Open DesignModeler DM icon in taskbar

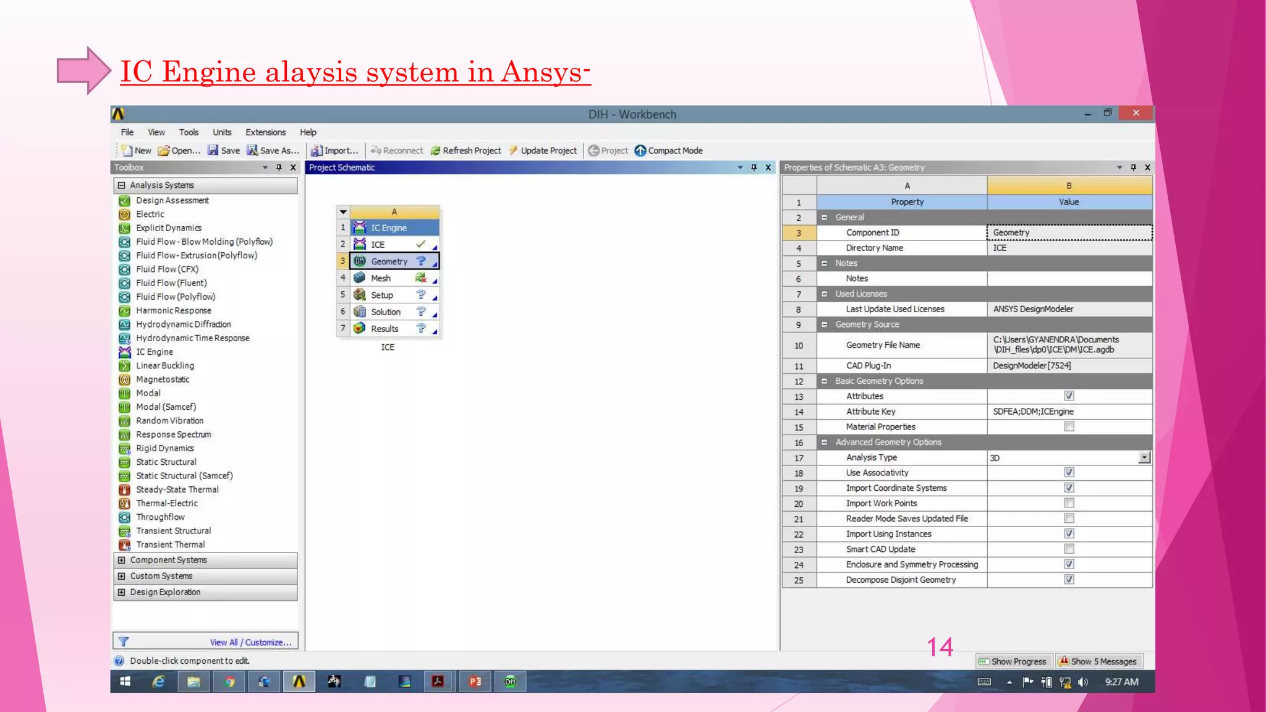click(x=510, y=681)
